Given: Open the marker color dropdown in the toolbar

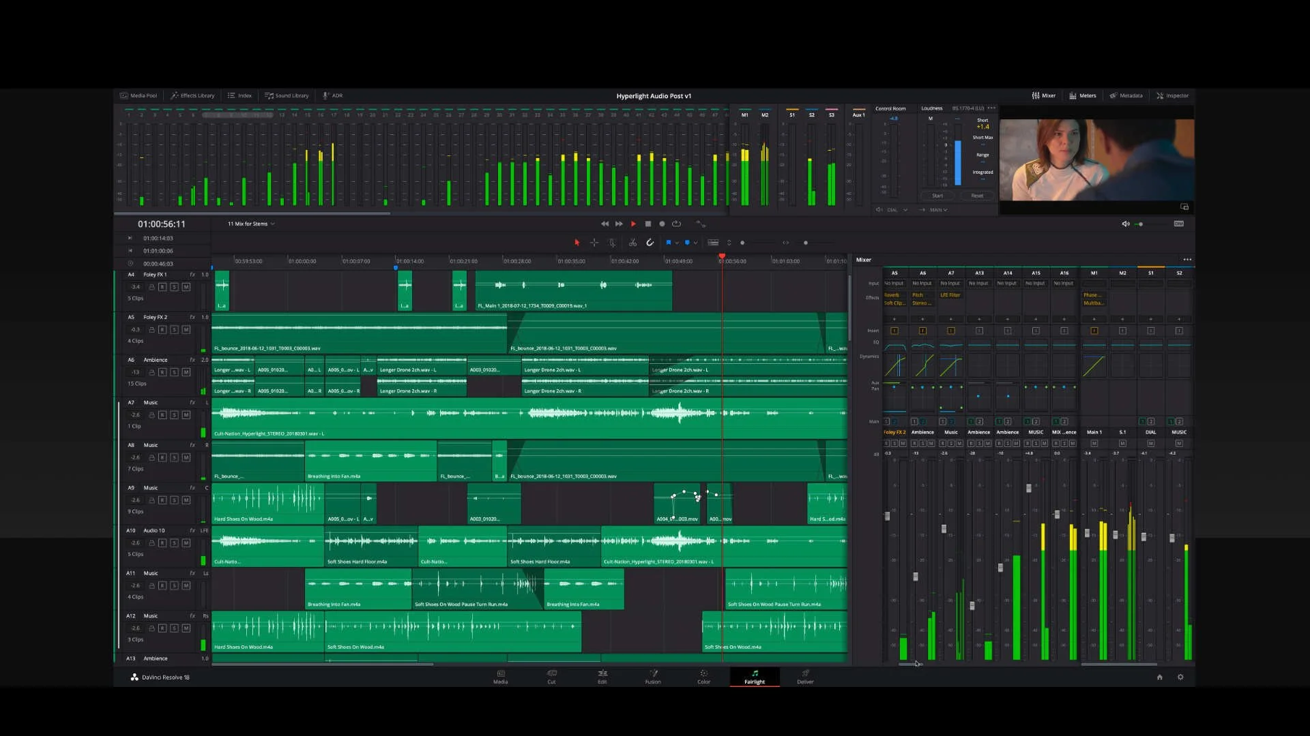Looking at the screenshot, I should coord(697,242).
